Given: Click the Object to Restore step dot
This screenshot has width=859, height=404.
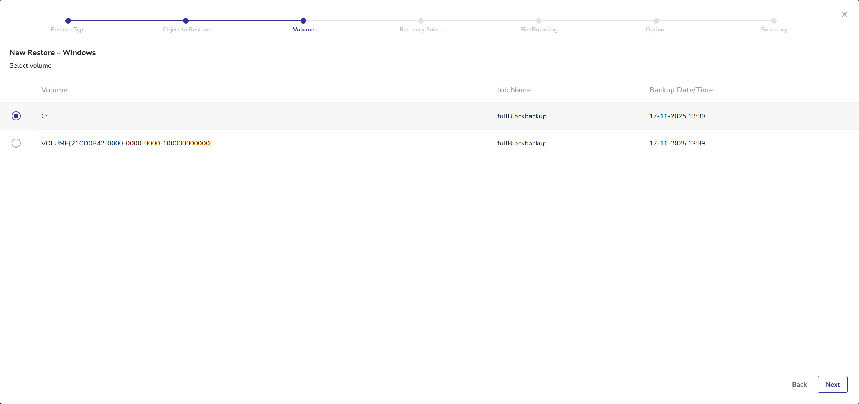Looking at the screenshot, I should 186,21.
